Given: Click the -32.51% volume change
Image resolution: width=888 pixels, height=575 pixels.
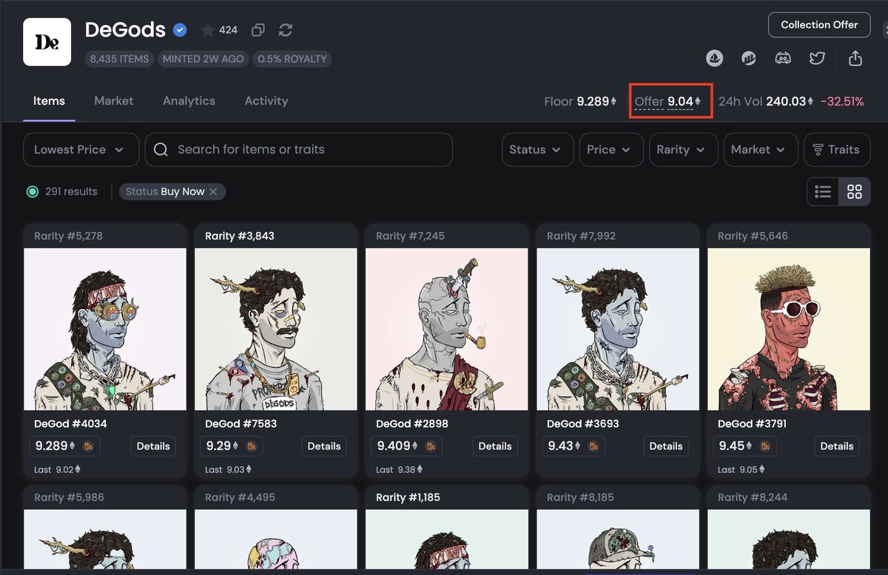Looking at the screenshot, I should tap(842, 101).
